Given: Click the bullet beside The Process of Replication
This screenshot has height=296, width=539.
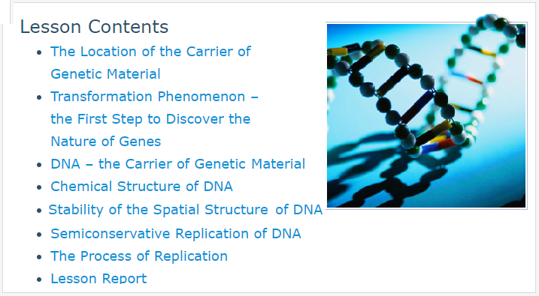Looking at the screenshot, I should click(39, 257).
